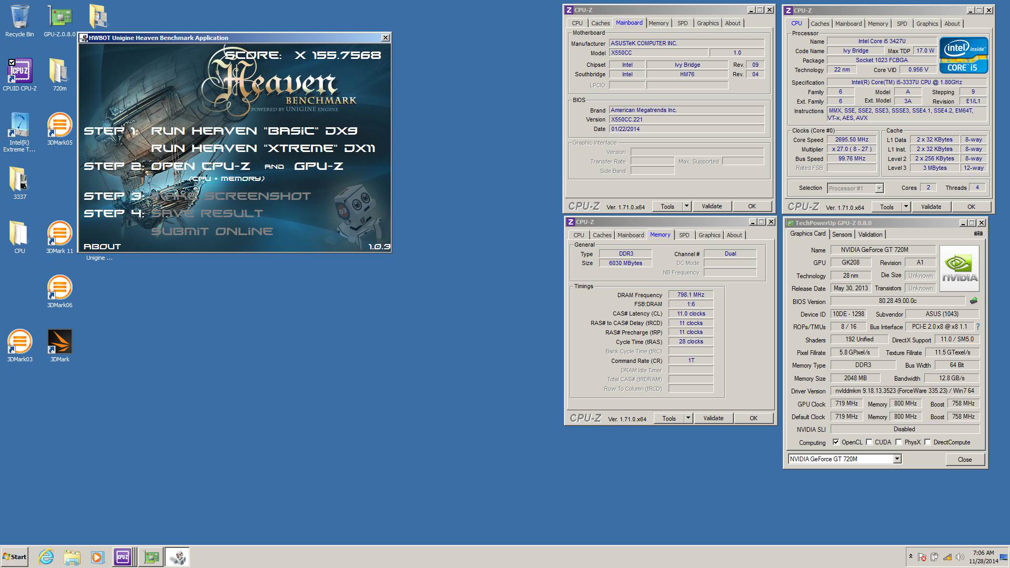
Task: Switch to Caches tab in Mainboard CPU-Z window
Action: coord(600,23)
